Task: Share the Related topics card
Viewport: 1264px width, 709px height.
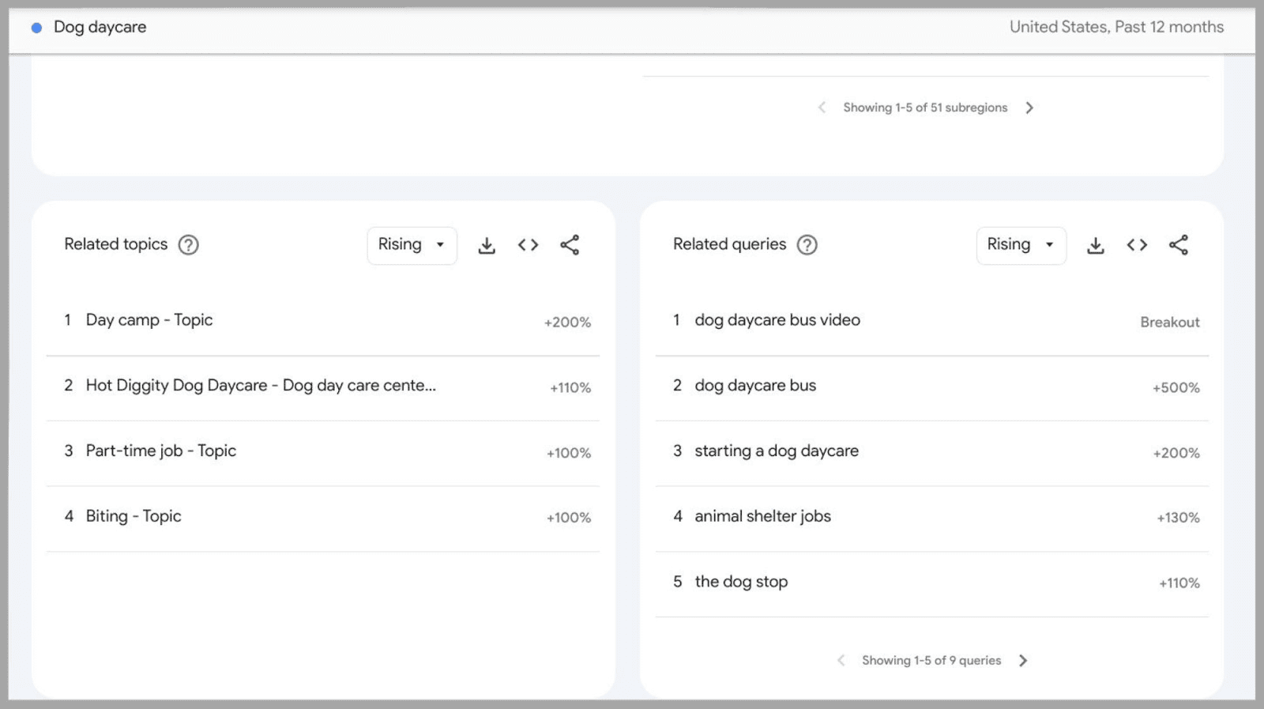Action: [570, 245]
